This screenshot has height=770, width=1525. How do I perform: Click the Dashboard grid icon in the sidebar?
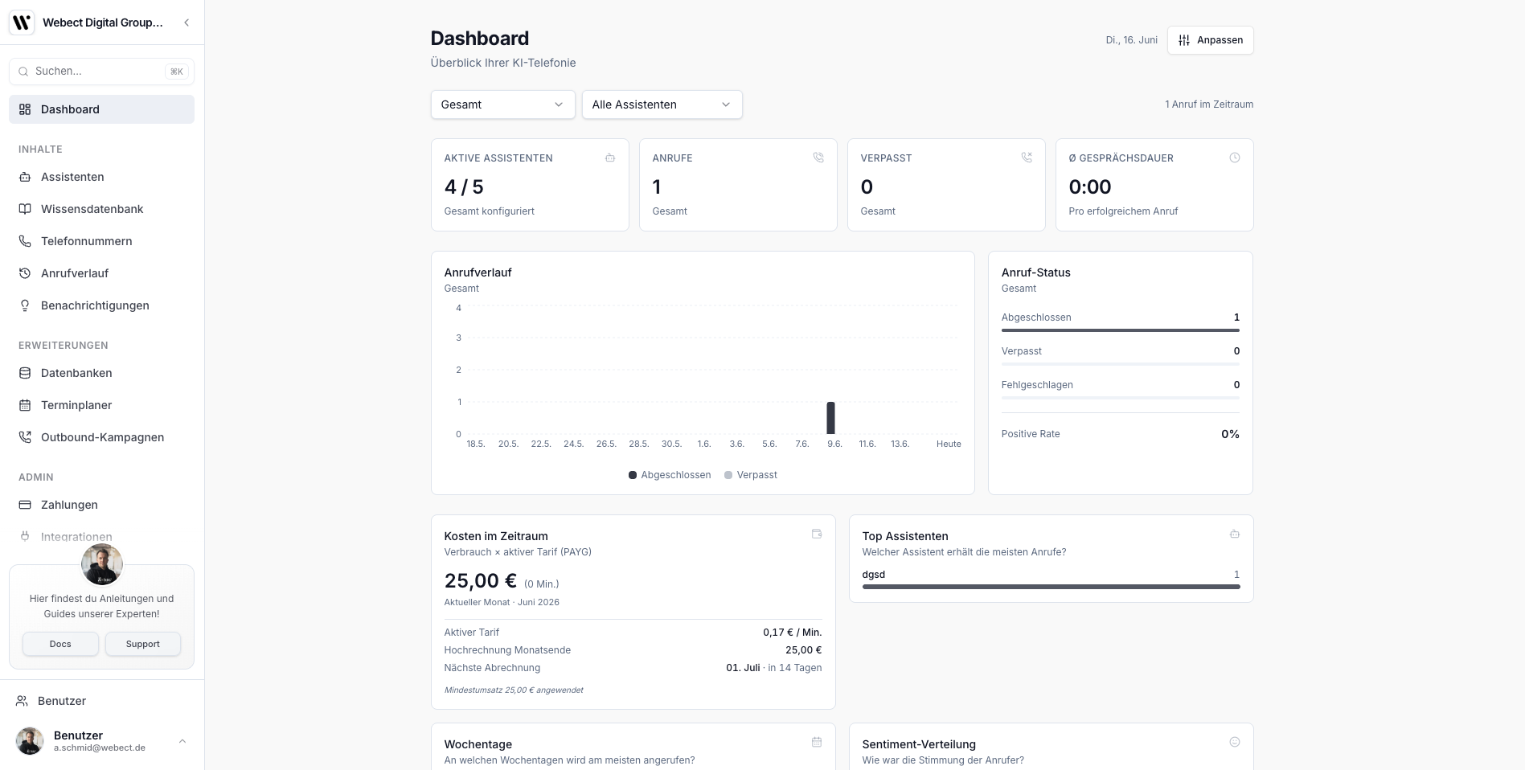[x=25, y=109]
